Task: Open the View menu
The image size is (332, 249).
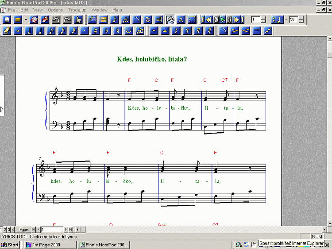Action: coord(38,10)
